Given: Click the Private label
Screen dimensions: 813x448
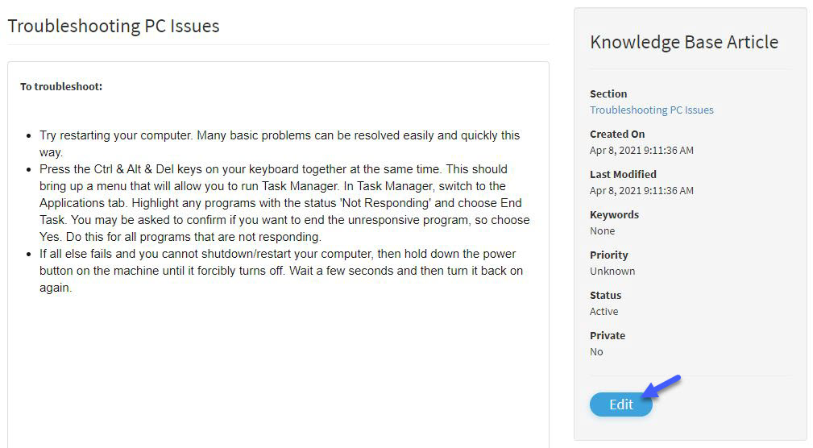Looking at the screenshot, I should [608, 335].
